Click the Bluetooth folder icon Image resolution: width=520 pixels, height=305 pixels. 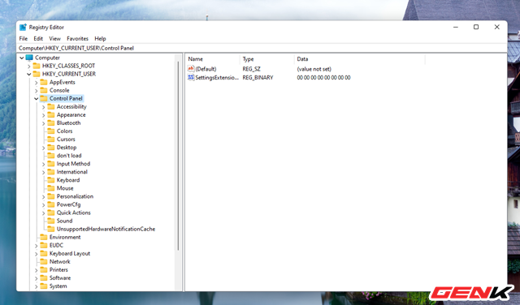click(x=51, y=122)
